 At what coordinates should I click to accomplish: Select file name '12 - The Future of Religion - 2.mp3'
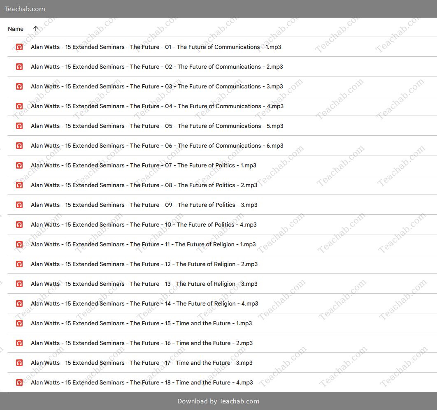(x=144, y=264)
